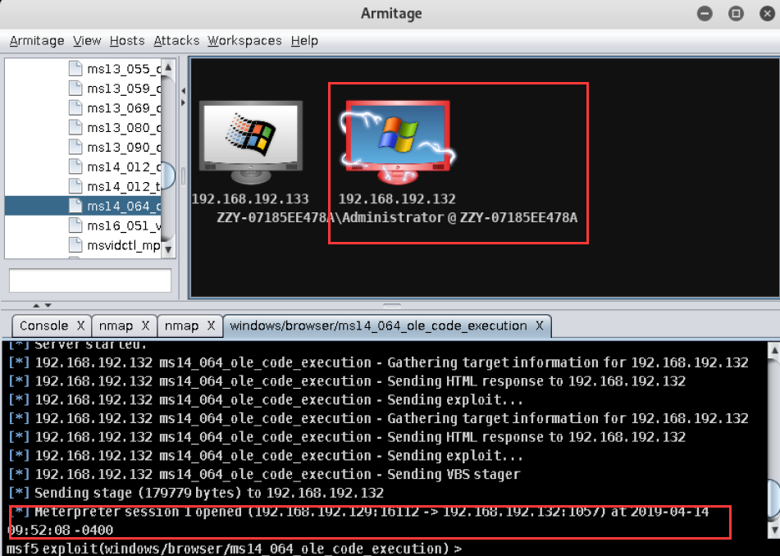Image resolution: width=780 pixels, height=556 pixels.
Task: Click the file icon beside ms13_059
Action: point(75,88)
